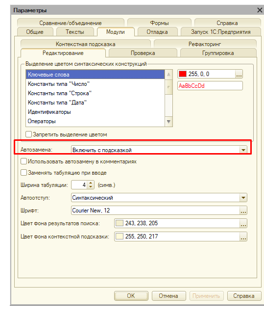Image resolution: width=264 pixels, height=316 pixels.
Task: Open the top Справка tab
Action: [x=227, y=23]
